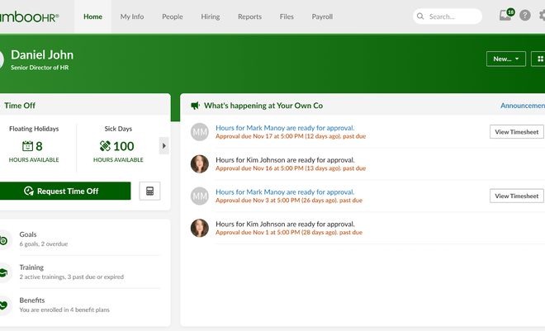Viewport: 545px width, 331px height.
Task: Click the search magnifier icon
Action: 420,17
